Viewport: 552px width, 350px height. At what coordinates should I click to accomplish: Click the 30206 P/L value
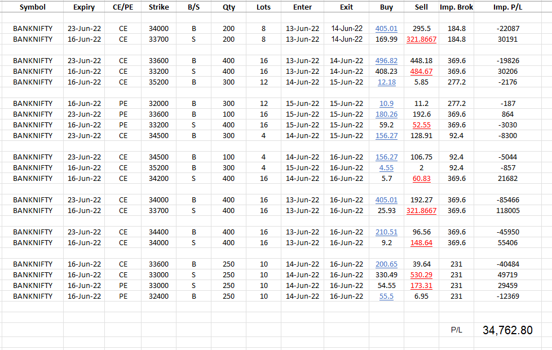coord(507,71)
